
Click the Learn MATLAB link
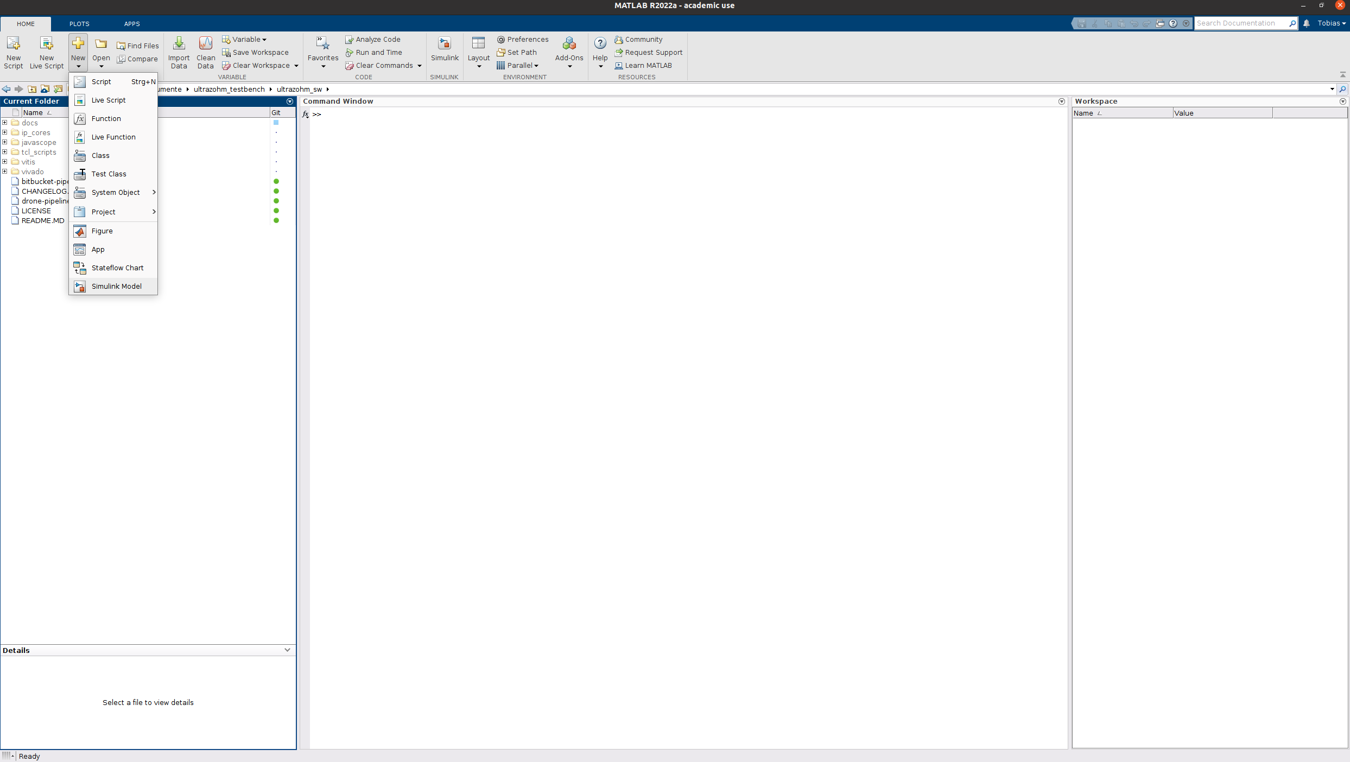(x=648, y=66)
